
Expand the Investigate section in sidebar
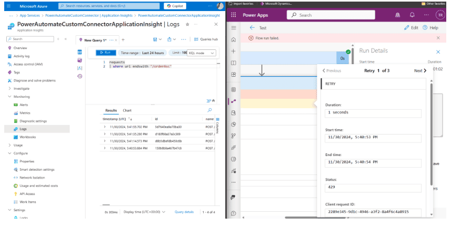point(9,89)
